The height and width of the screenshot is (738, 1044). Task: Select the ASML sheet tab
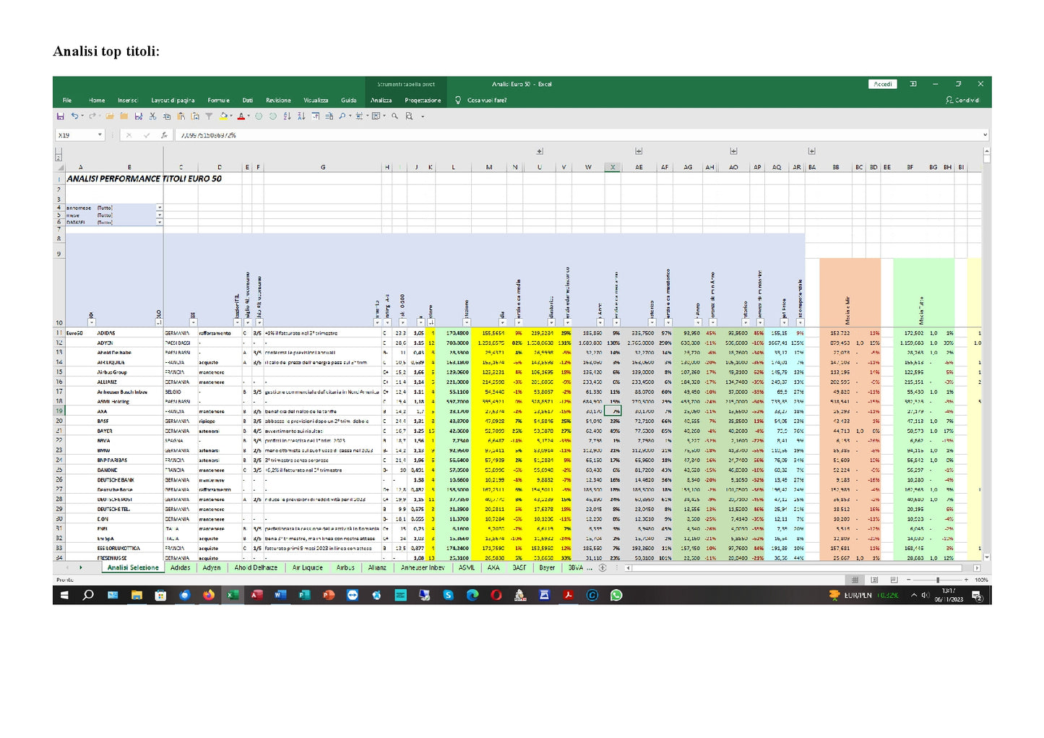[467, 568]
